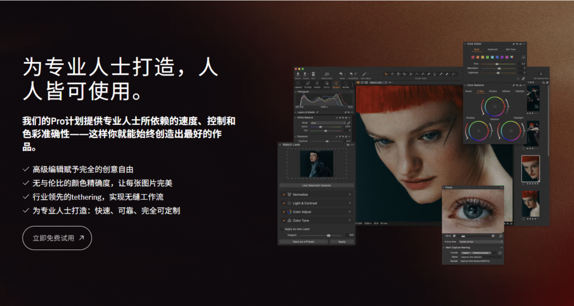Expand the Light & Contrast chevron
This screenshot has height=306, width=574.
point(350,203)
